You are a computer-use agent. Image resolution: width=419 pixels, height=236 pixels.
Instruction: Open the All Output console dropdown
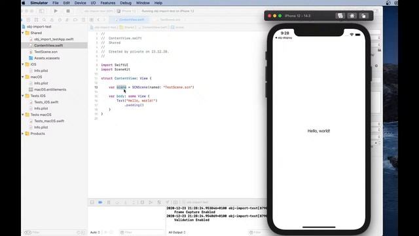tap(177, 232)
